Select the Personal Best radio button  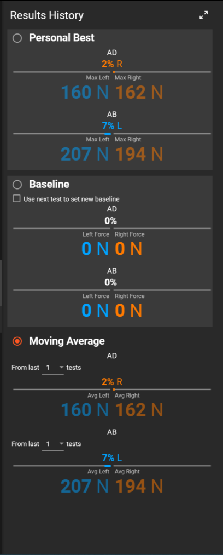click(17, 38)
